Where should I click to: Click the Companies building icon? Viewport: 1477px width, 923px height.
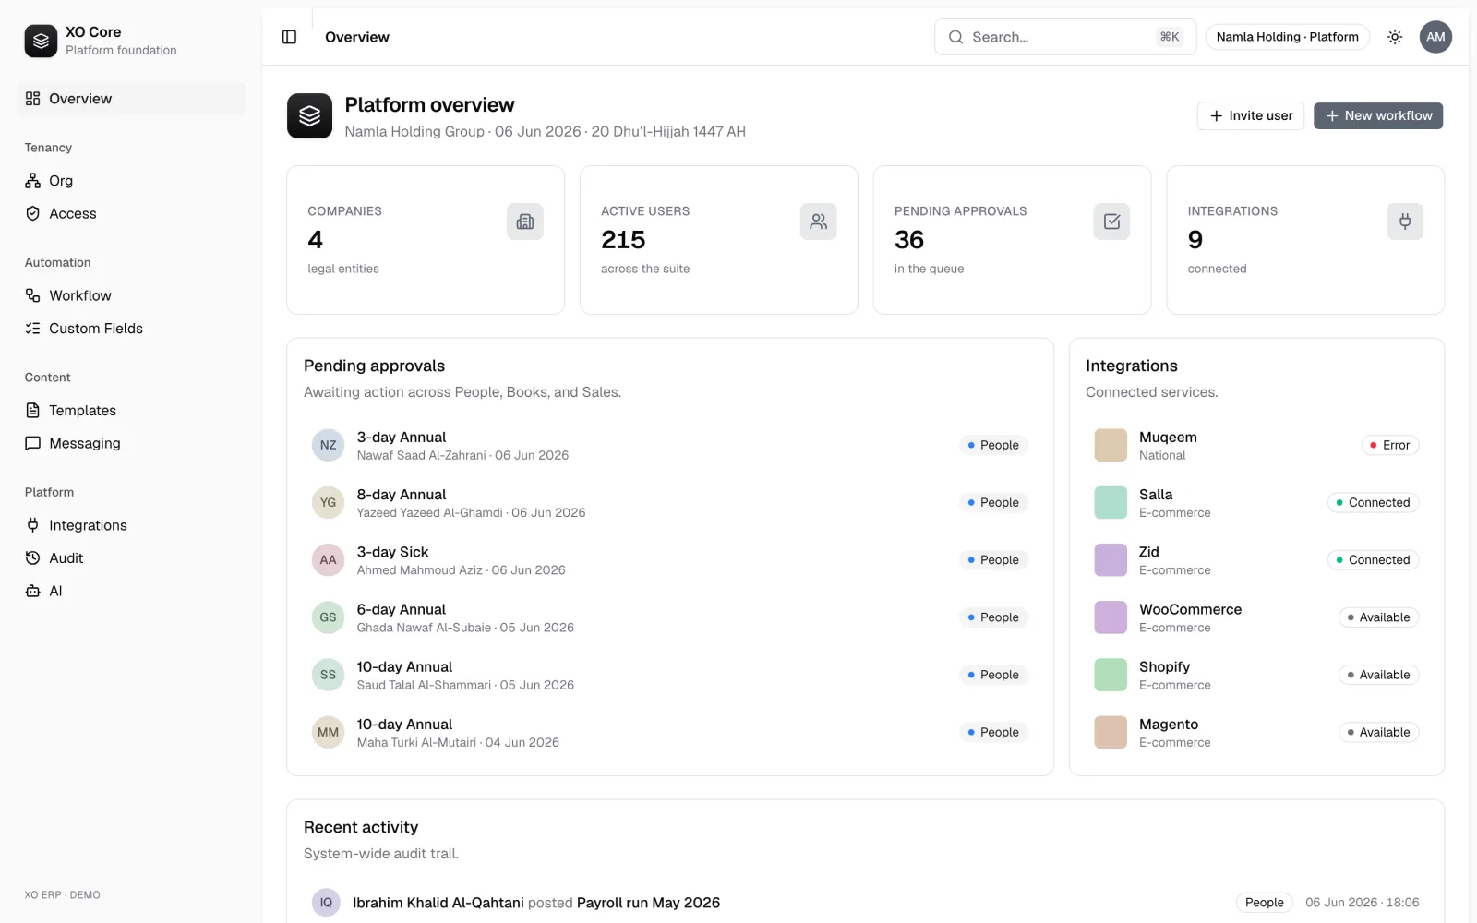coord(525,222)
